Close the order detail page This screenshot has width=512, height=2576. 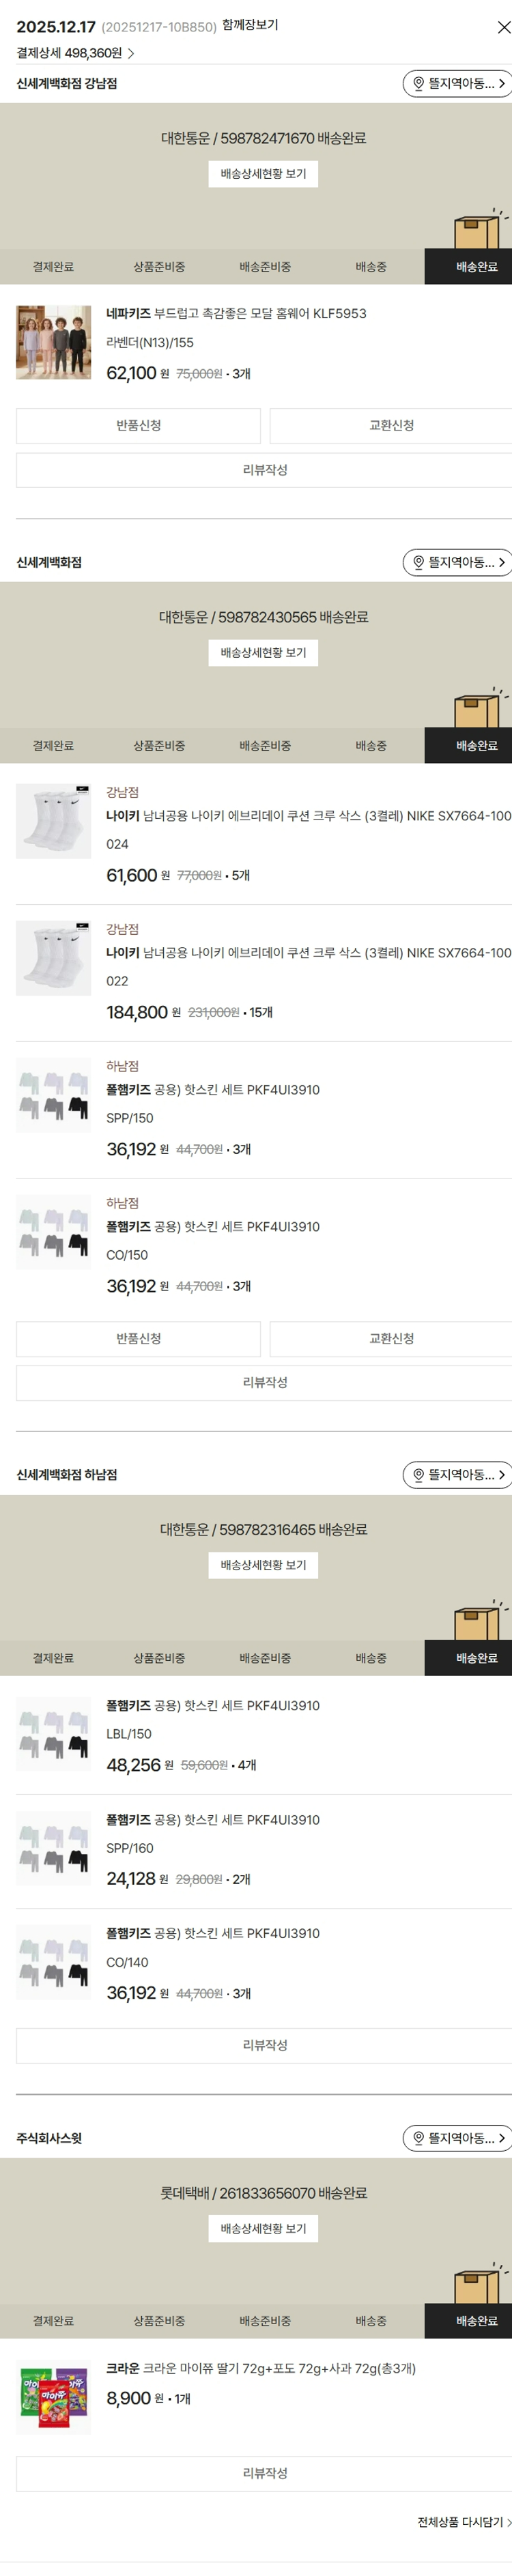(x=503, y=28)
